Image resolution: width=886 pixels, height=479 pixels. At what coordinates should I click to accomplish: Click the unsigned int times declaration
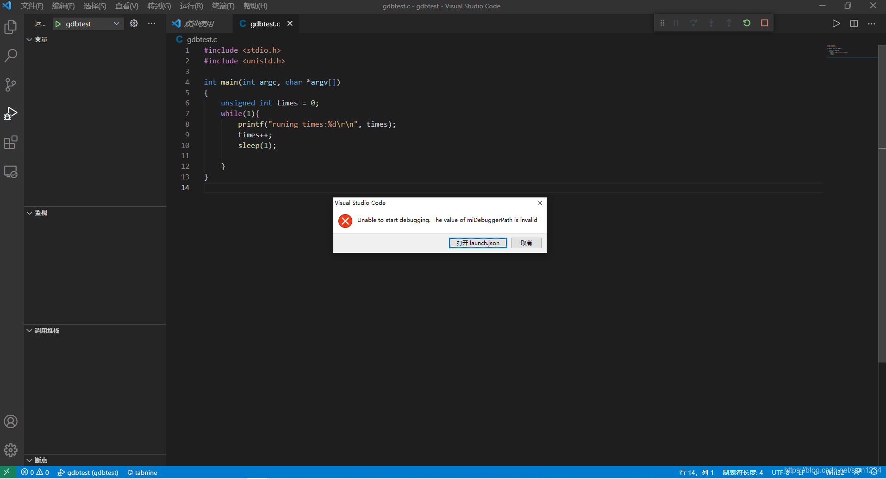270,103
